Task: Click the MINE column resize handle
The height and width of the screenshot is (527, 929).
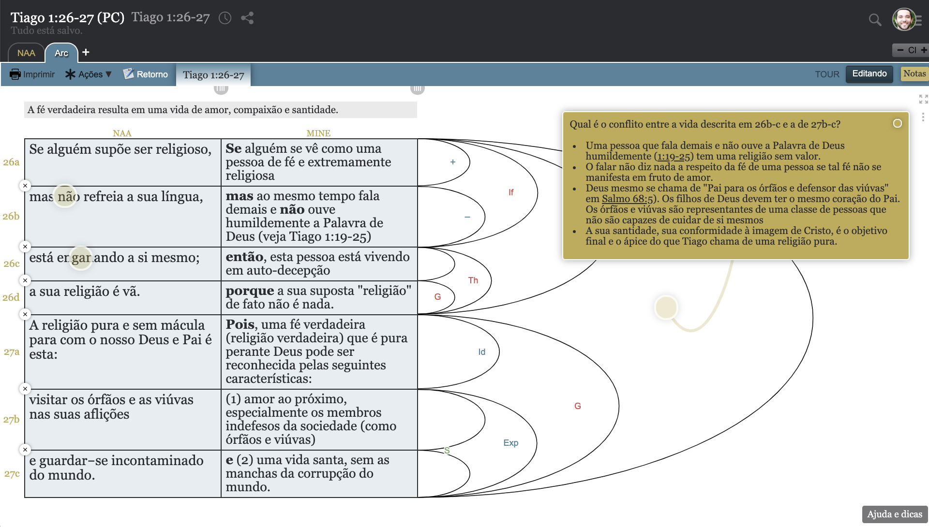Action: [417, 88]
